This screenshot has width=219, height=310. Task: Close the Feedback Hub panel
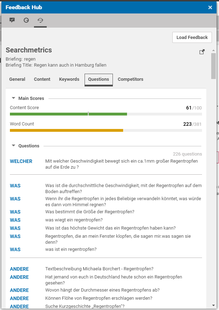(x=210, y=7)
